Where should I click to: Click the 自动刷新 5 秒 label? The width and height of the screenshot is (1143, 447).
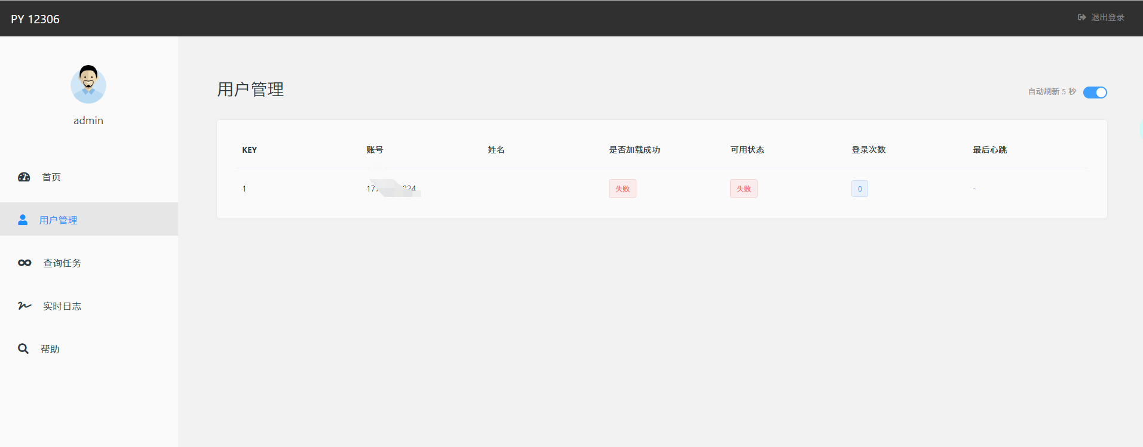click(1052, 91)
